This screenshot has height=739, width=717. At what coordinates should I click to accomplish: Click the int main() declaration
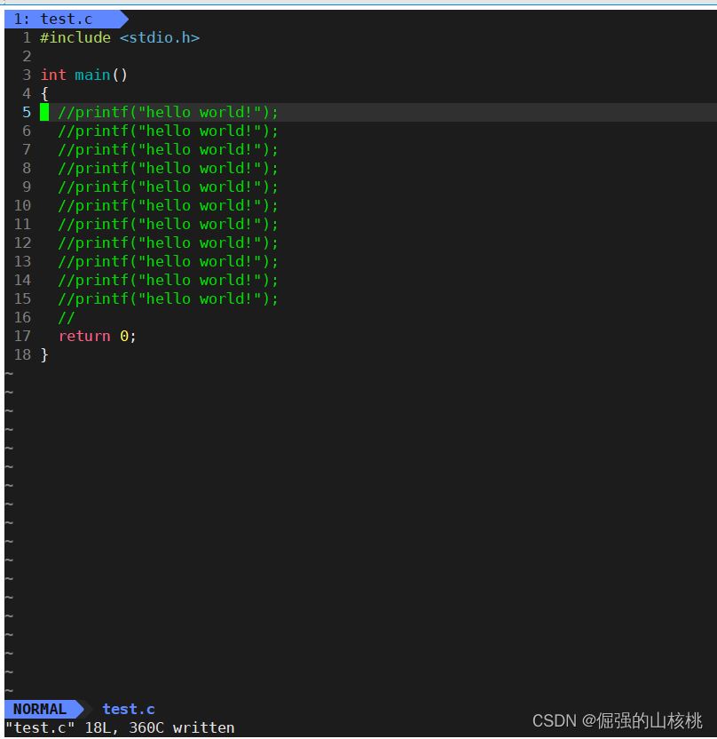tap(83, 75)
